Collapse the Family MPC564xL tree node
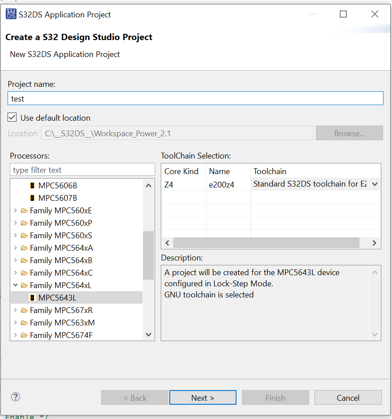 tap(16, 285)
